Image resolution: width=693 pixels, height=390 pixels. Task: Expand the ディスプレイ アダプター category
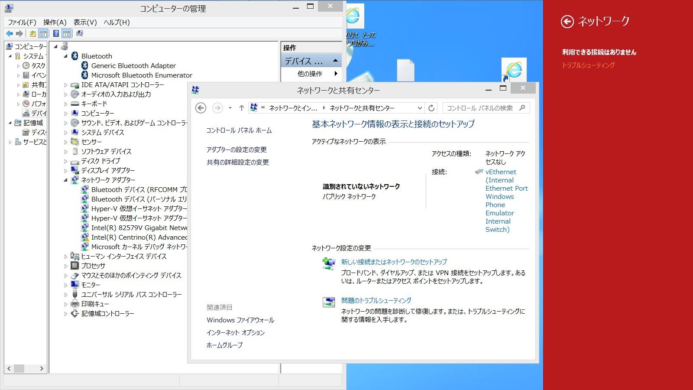(66, 171)
